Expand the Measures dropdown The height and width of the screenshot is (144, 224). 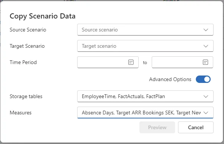coord(145,113)
